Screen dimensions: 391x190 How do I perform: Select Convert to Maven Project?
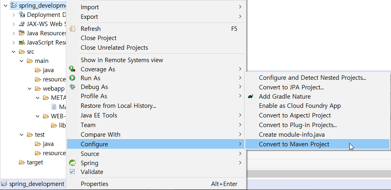click(x=294, y=144)
